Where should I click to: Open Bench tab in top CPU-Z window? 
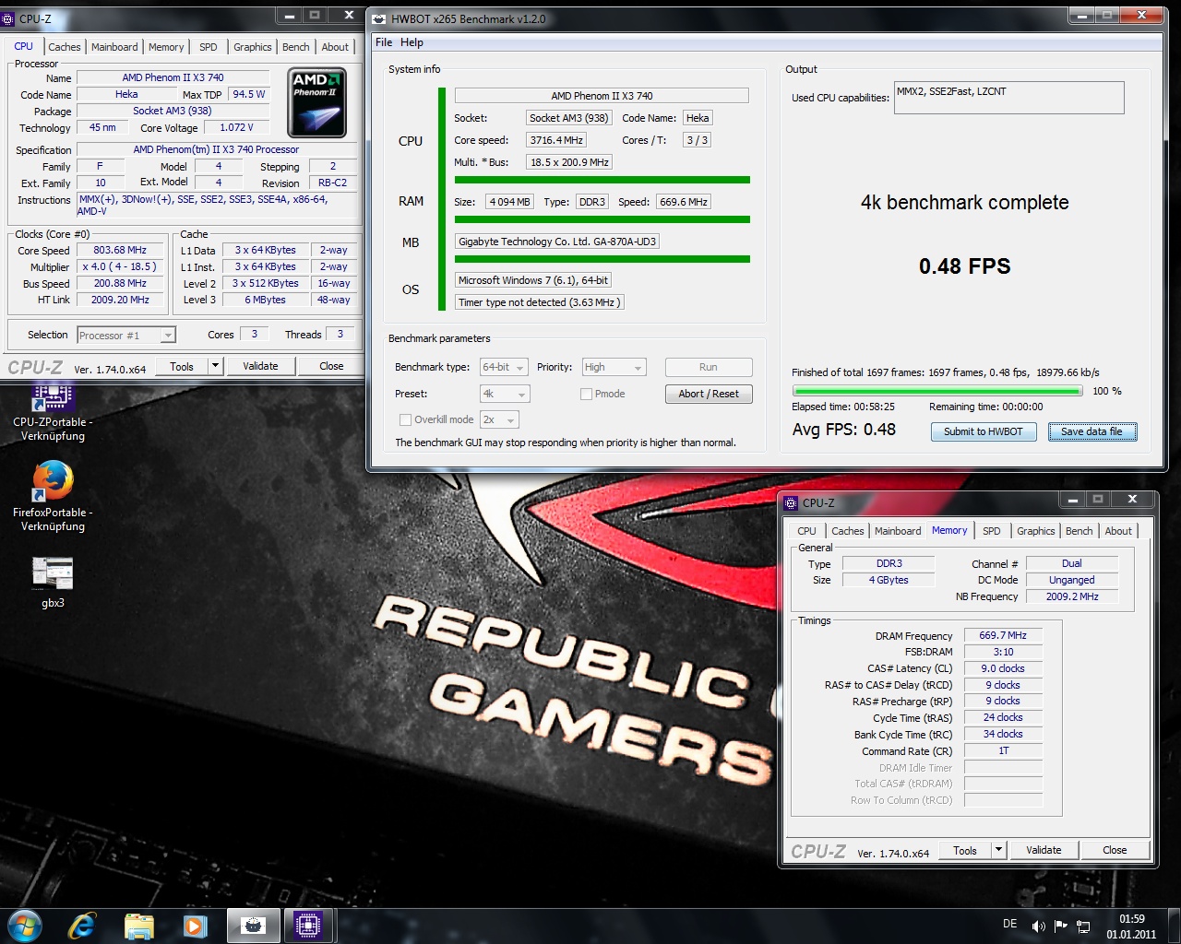[x=295, y=47]
